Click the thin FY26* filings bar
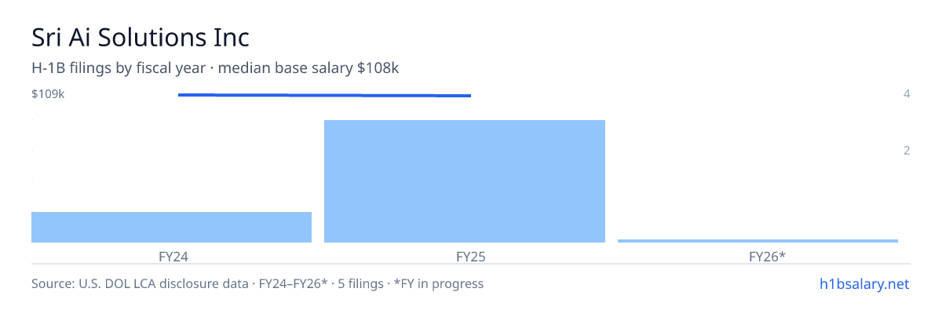Viewport: 942px width, 314px height. (x=758, y=241)
